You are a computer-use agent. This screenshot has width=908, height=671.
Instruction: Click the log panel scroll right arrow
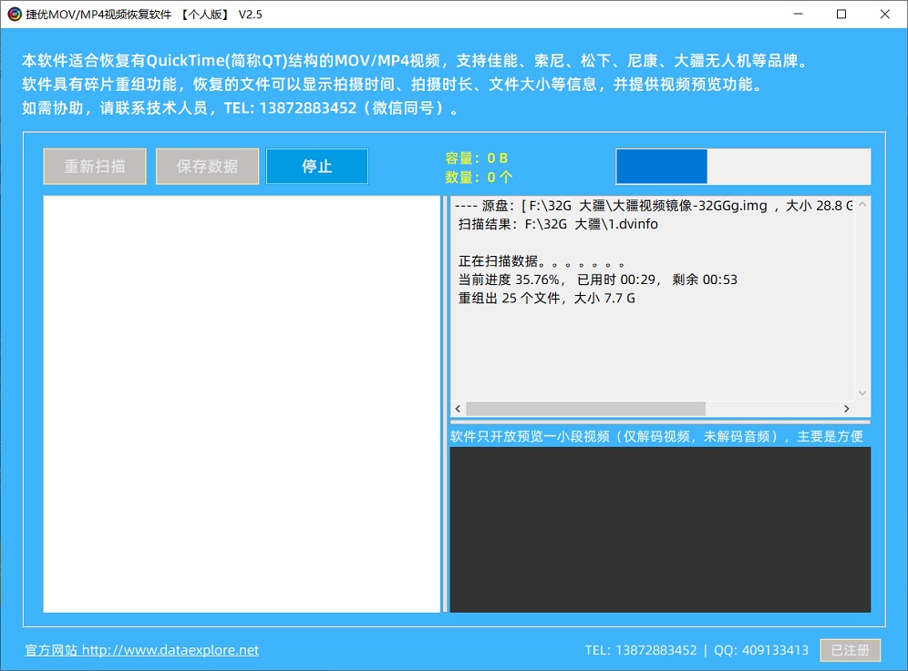(x=847, y=409)
